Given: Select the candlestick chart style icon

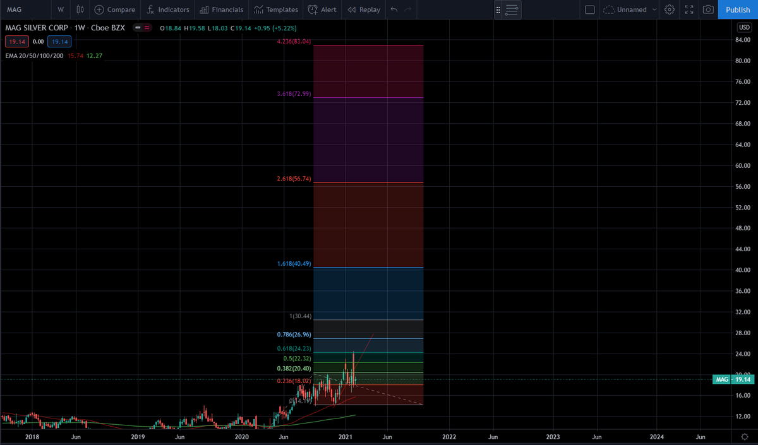Looking at the screenshot, I should pyautogui.click(x=80, y=9).
